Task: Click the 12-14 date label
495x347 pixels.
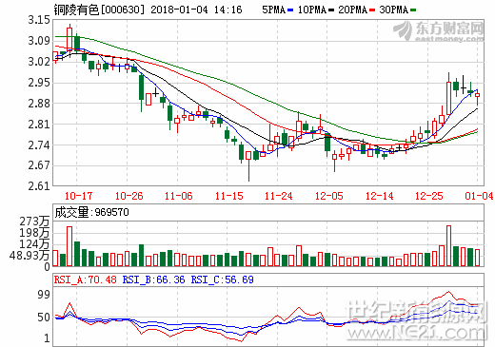Action: coord(380,196)
